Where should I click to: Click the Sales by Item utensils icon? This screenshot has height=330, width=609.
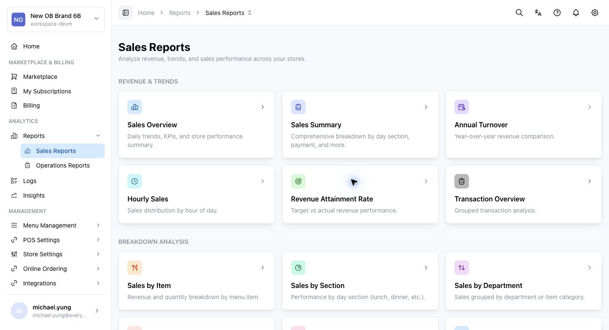pos(135,268)
